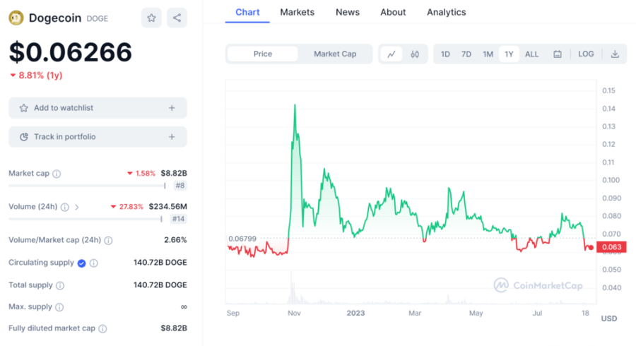636x346 pixels.
Task: Expand Volume (24h) details chevron
Action: point(76,207)
